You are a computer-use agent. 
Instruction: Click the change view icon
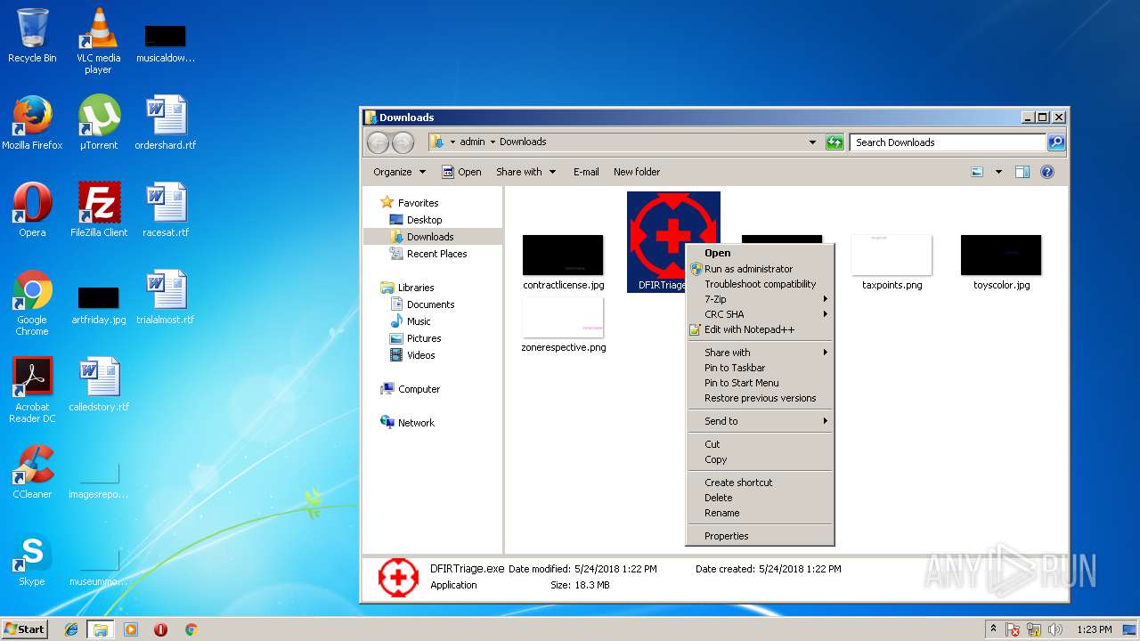(977, 172)
